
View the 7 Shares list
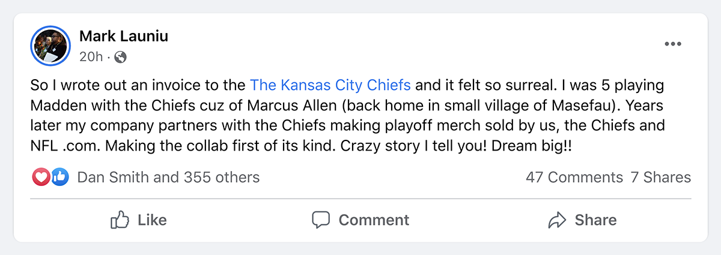click(660, 177)
